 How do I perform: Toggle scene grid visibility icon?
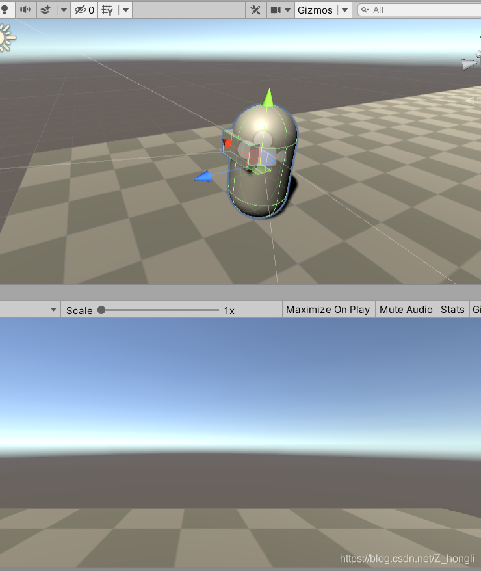(x=107, y=10)
